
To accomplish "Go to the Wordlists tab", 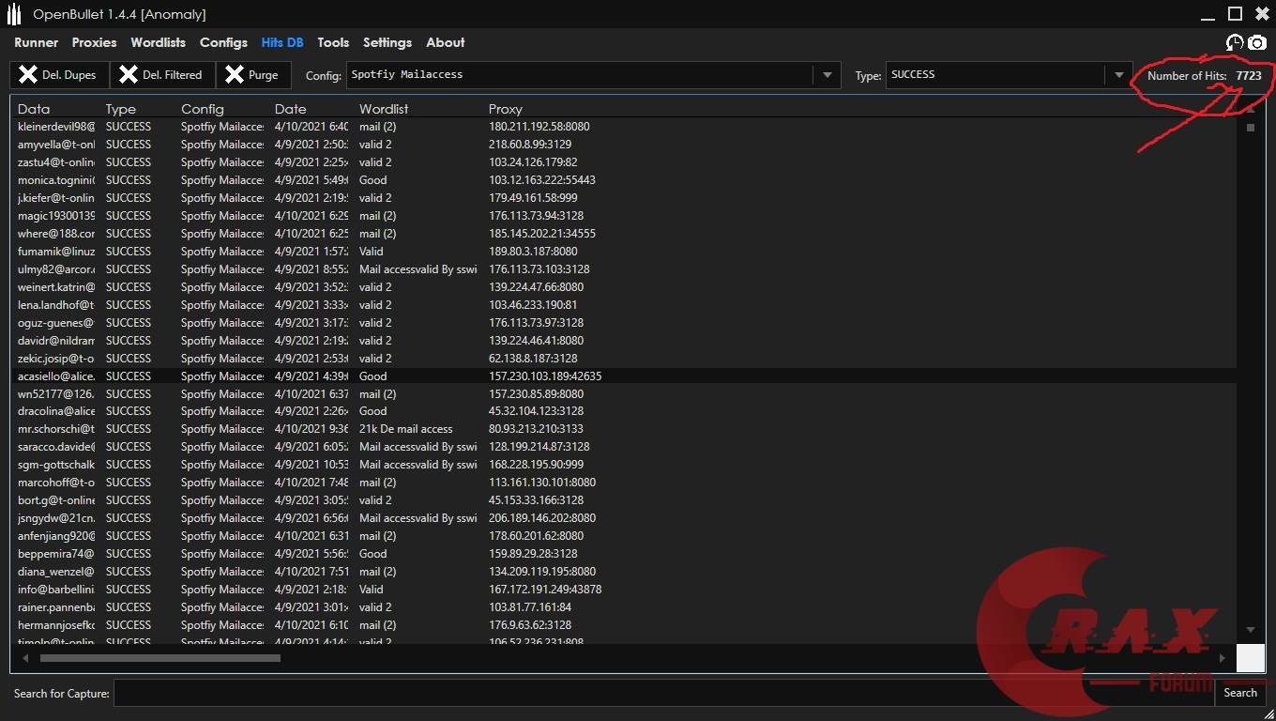I will (158, 42).
